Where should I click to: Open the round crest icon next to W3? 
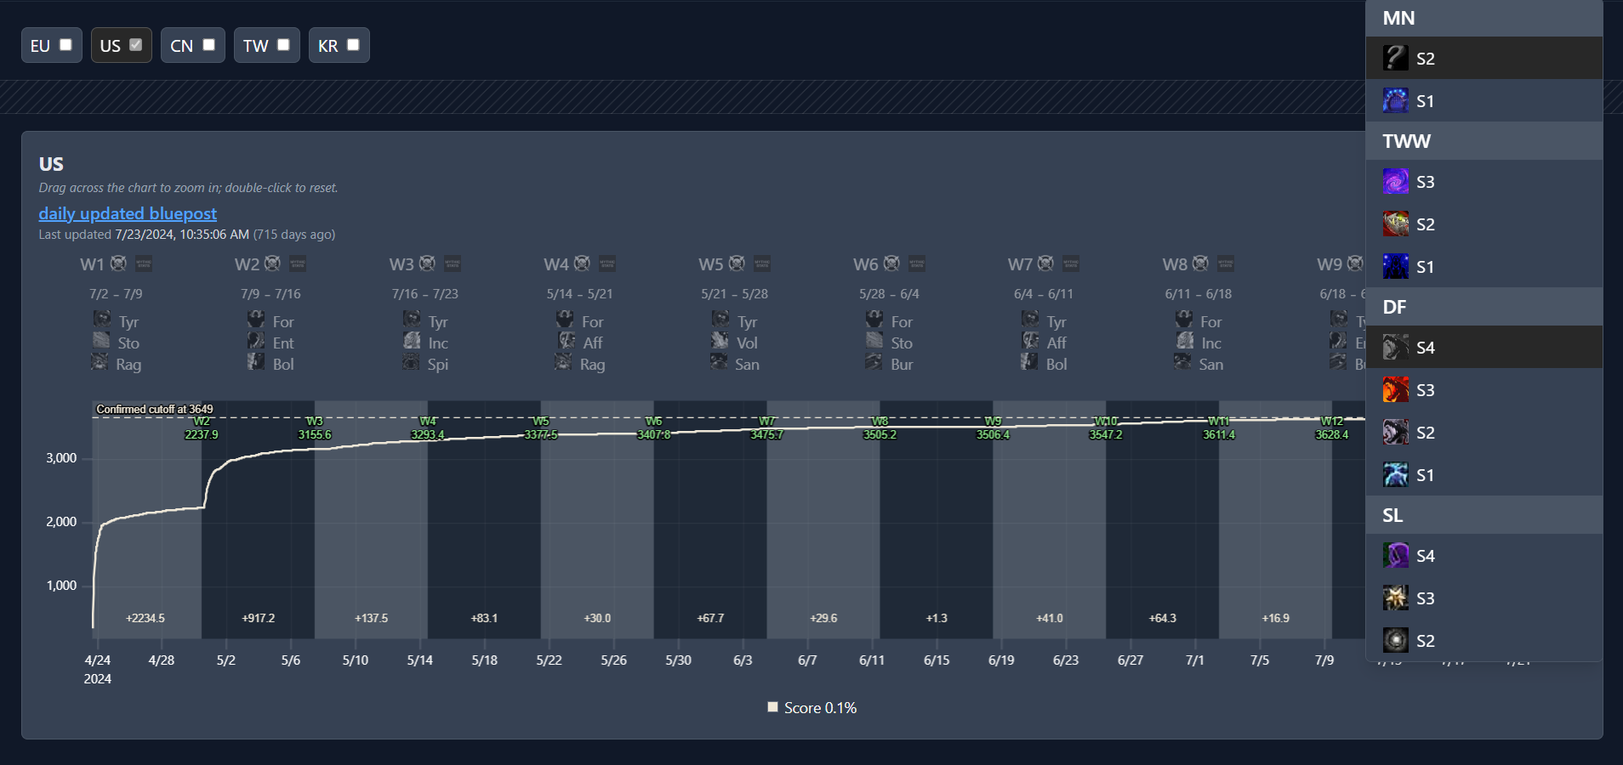428,263
